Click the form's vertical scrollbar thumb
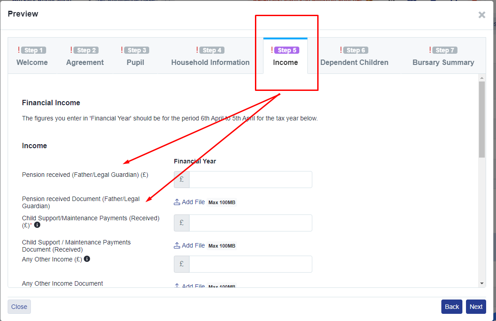 (x=482, y=120)
